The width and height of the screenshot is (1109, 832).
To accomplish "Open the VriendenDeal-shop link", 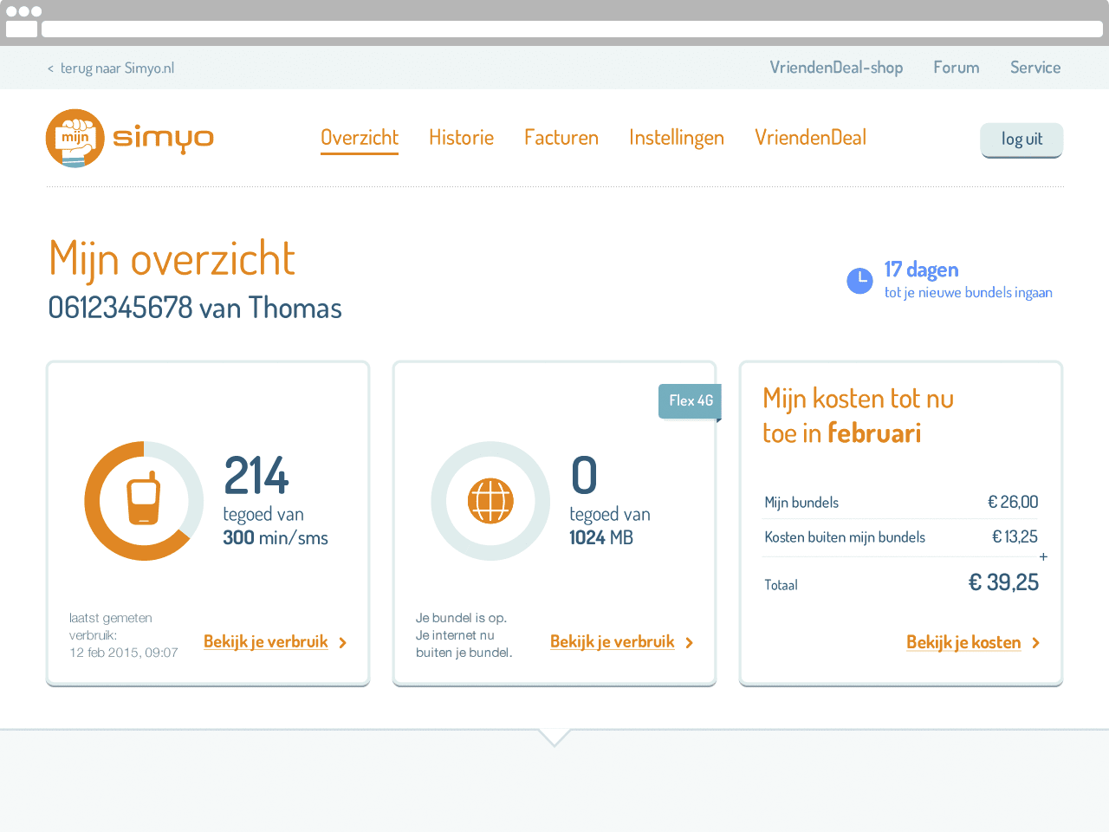I will pos(836,68).
